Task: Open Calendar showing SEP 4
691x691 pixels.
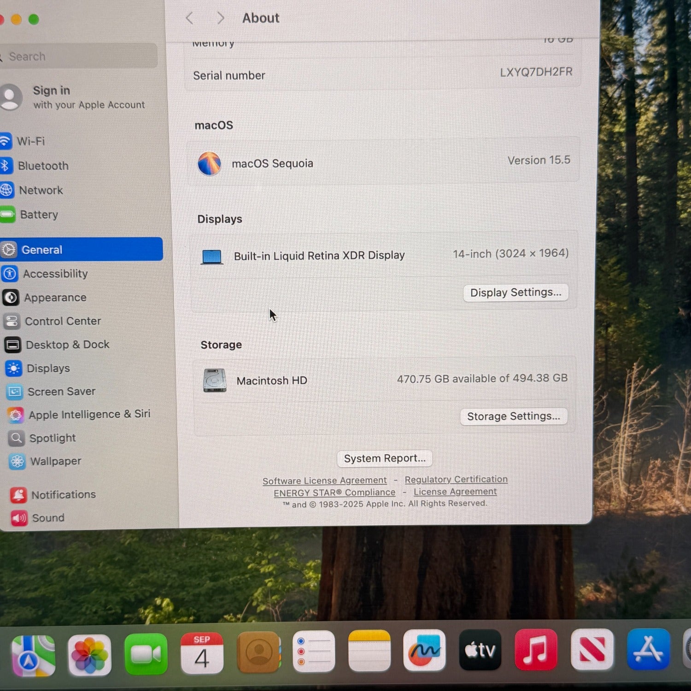Action: click(202, 653)
